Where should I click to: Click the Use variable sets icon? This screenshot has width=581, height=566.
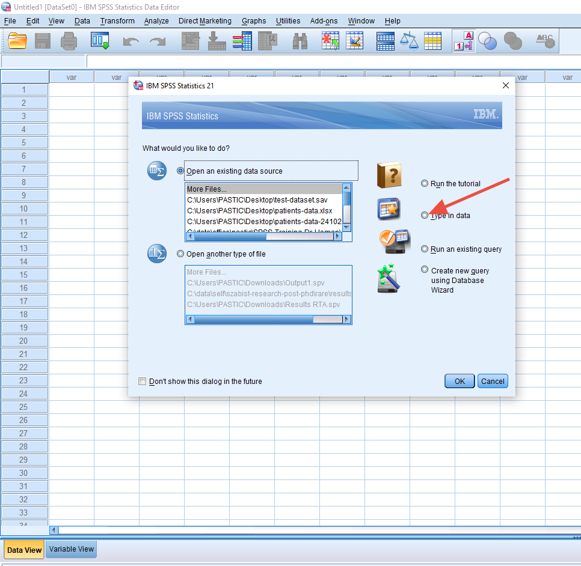click(487, 41)
